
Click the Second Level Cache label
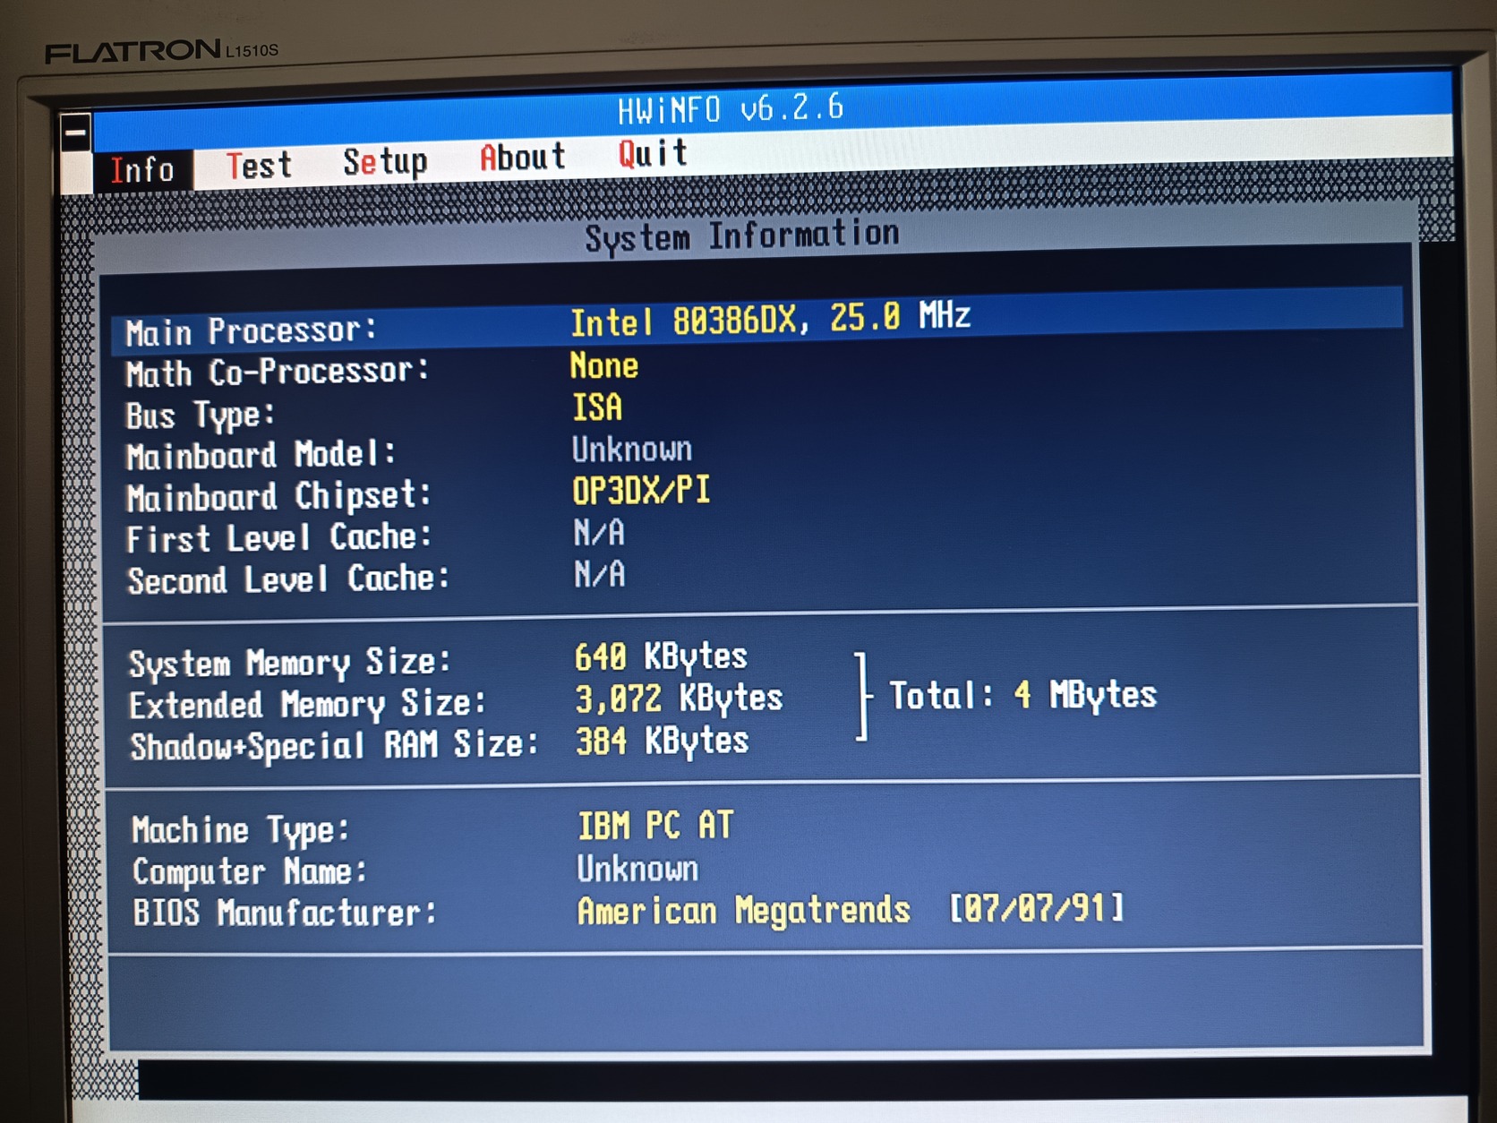pyautogui.click(x=288, y=579)
